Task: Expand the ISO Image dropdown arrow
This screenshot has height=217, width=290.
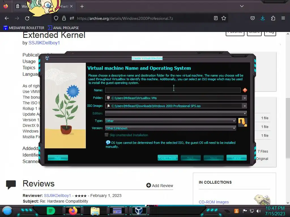Action: point(244,106)
